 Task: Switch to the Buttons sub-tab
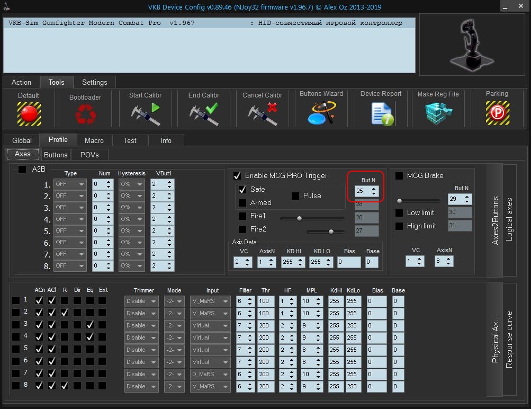click(56, 155)
